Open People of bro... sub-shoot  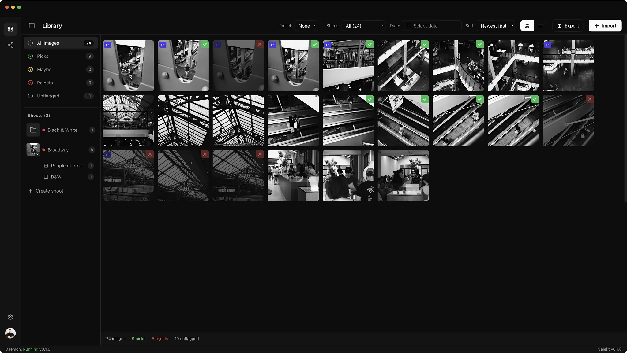pos(69,166)
